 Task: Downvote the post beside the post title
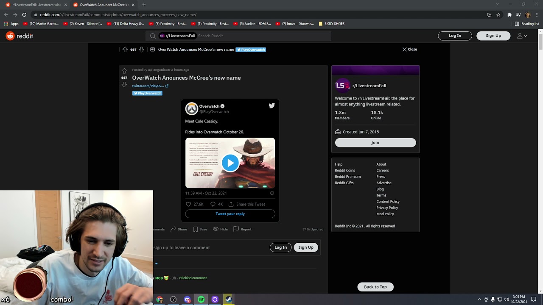tap(124, 85)
